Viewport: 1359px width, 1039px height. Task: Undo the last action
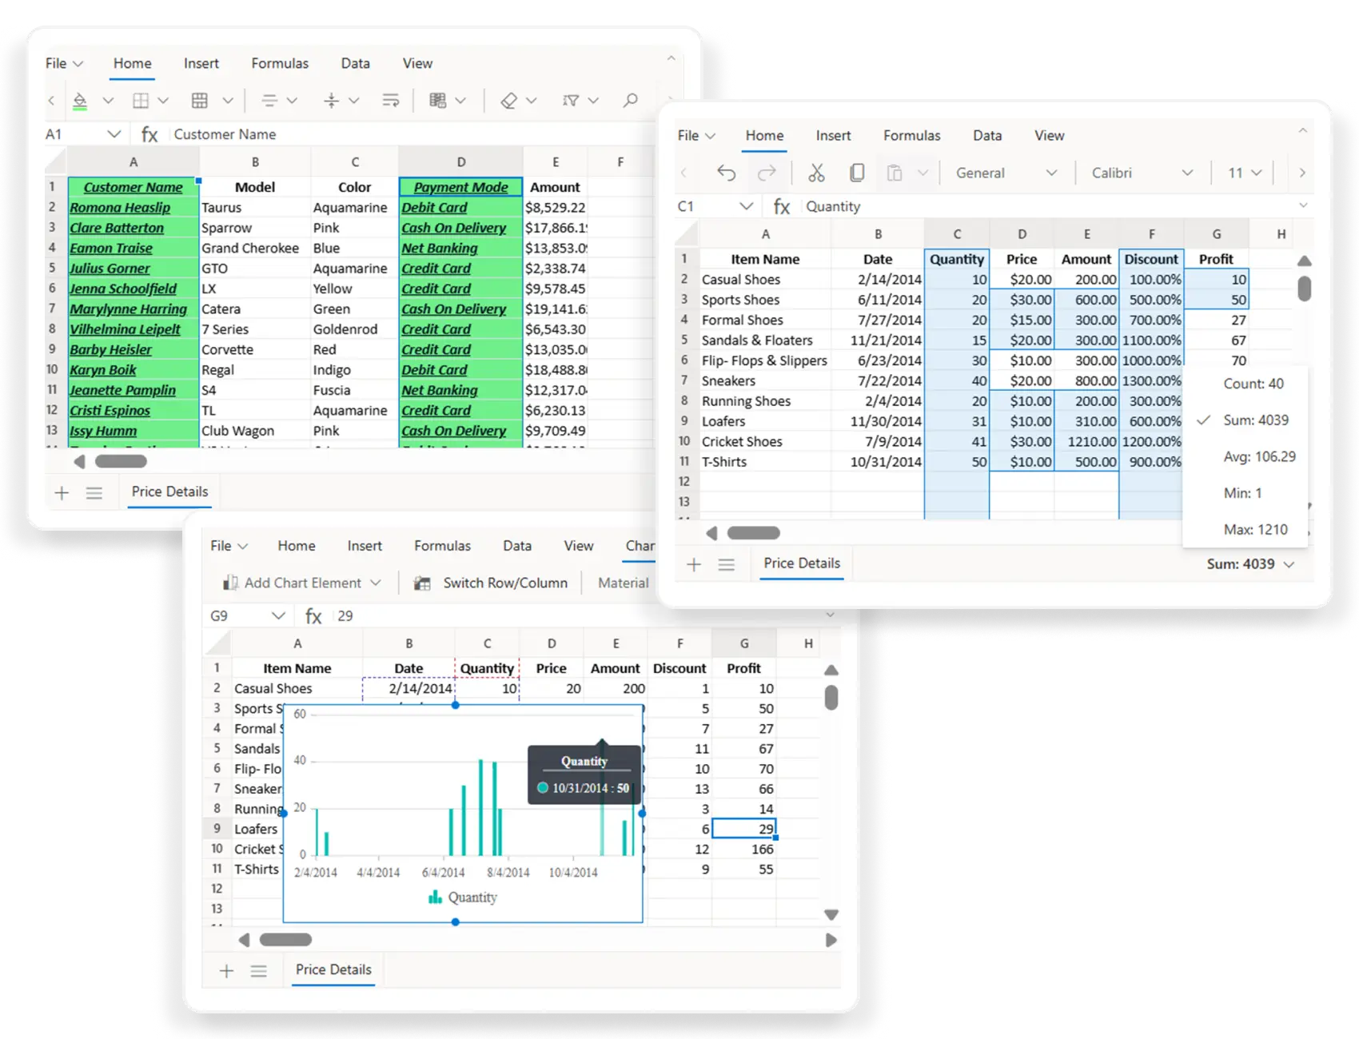[727, 172]
